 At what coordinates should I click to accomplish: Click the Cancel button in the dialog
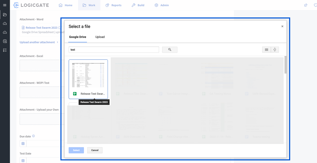click(95, 150)
